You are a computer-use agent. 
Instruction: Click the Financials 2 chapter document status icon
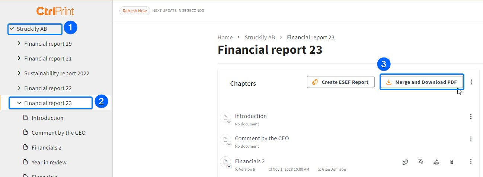coord(225,163)
